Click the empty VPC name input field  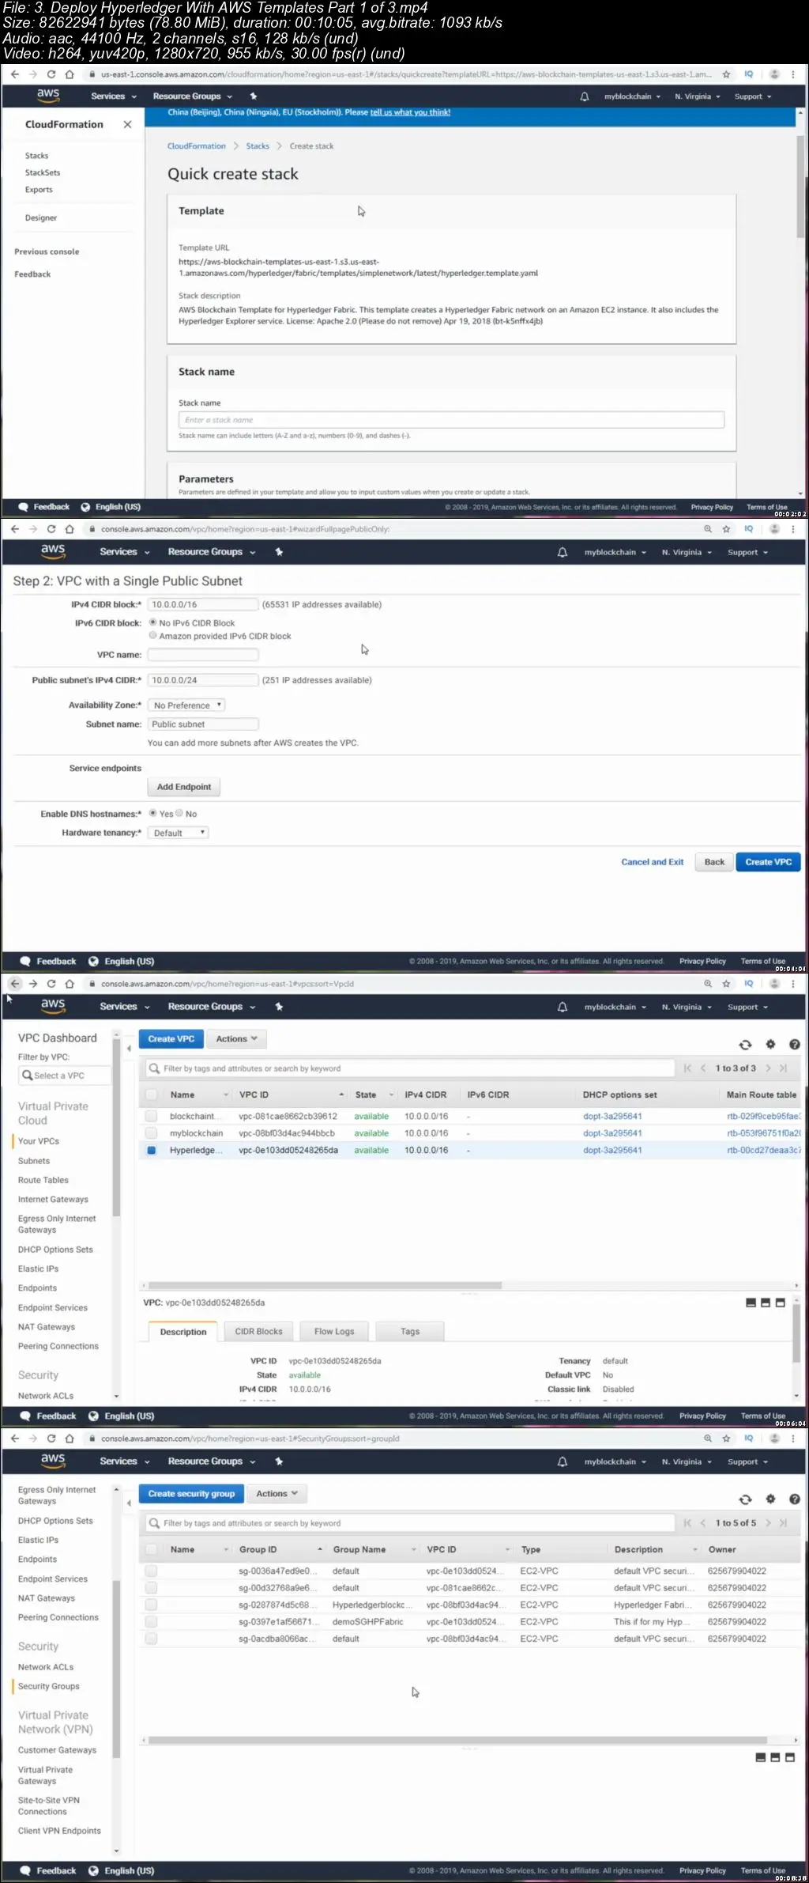[x=203, y=655]
